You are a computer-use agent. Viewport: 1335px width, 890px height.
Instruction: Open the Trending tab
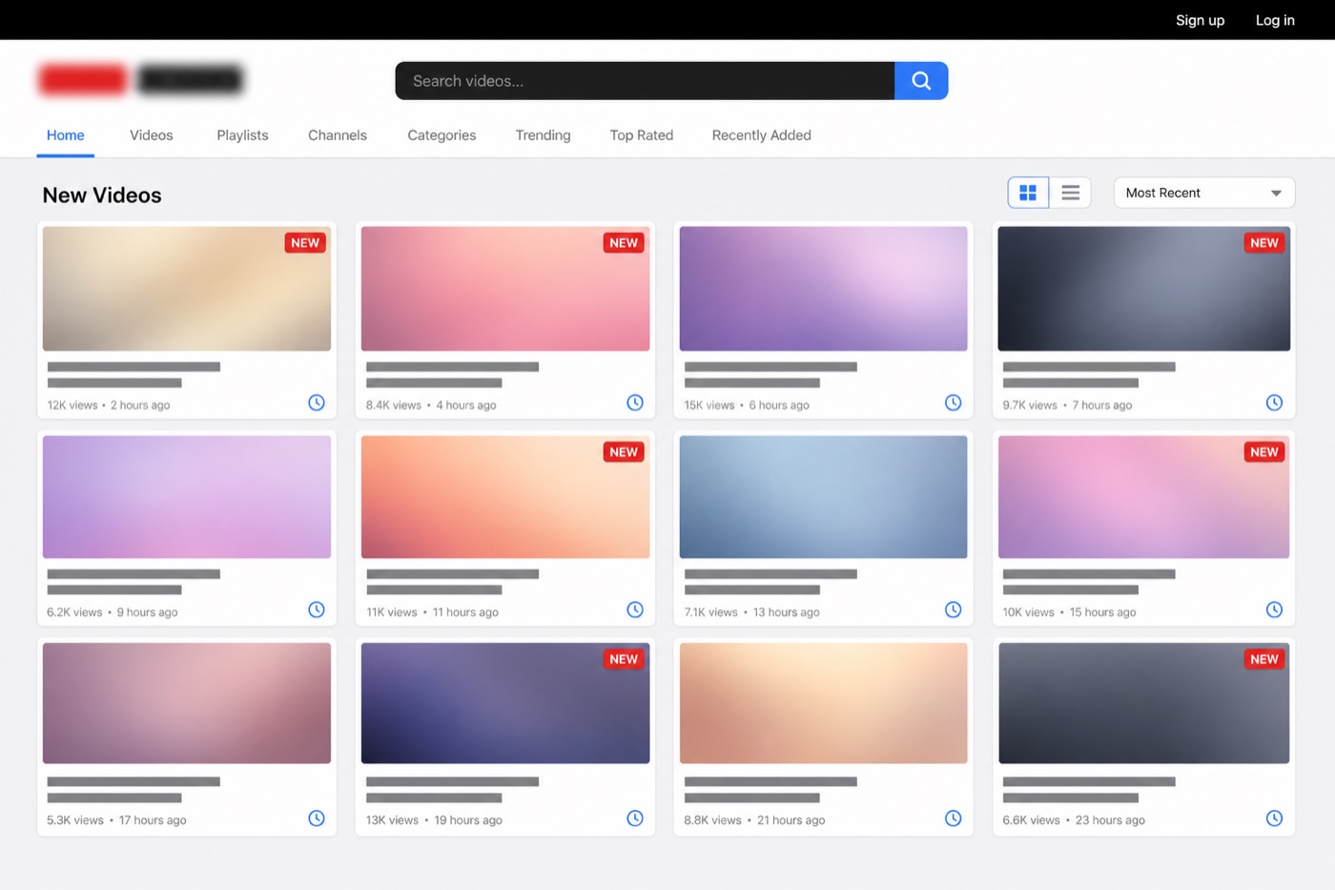[543, 135]
